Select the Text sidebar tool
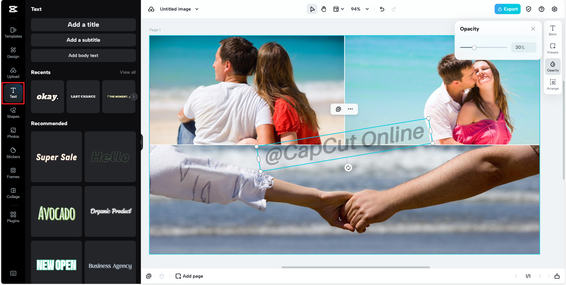The height and width of the screenshot is (285, 566). tap(13, 93)
